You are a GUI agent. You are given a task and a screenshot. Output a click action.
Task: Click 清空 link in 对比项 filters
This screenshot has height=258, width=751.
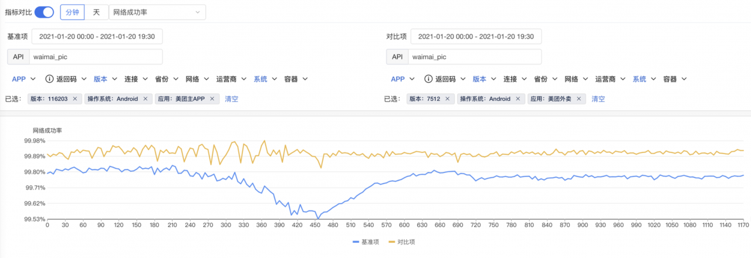(x=598, y=99)
